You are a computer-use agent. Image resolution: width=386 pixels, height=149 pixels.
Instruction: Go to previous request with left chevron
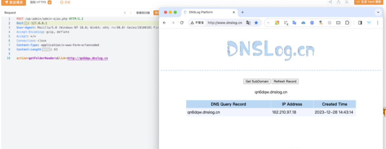point(125,13)
